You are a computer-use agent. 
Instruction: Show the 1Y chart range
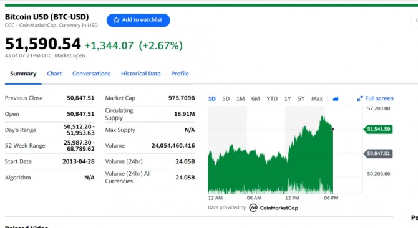288,98
